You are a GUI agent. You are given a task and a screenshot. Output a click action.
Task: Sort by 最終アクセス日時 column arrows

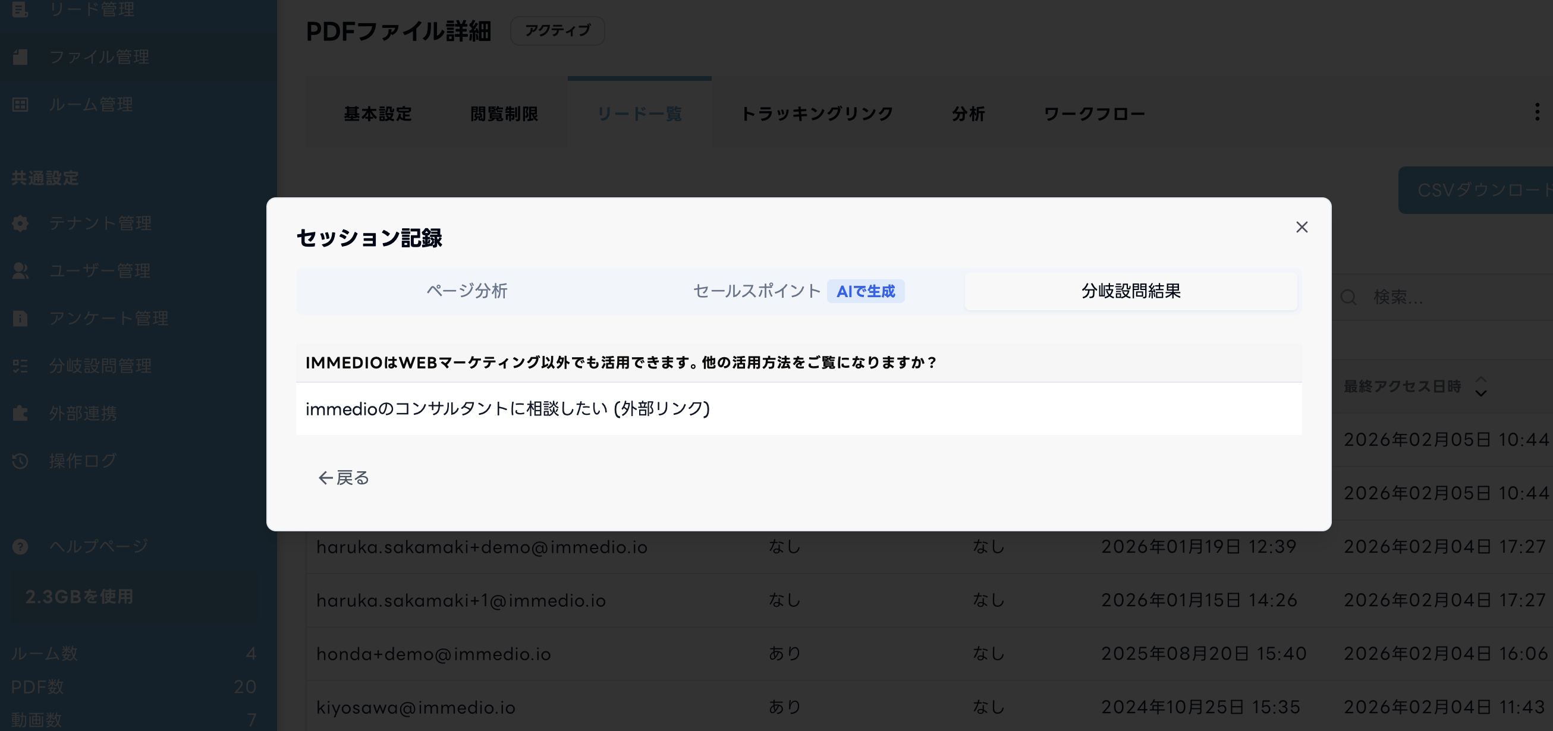1480,386
